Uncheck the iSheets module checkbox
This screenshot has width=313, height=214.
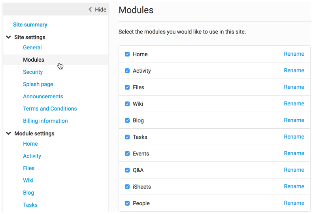pos(127,187)
